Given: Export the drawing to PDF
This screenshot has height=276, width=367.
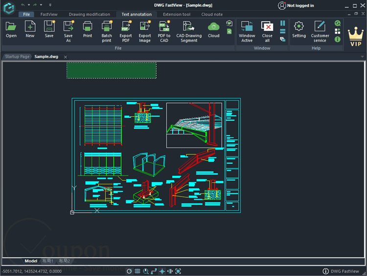Looking at the screenshot, I should pos(126,32).
